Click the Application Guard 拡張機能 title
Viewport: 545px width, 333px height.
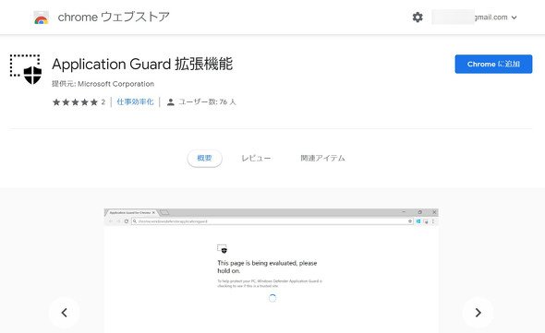[x=142, y=65]
